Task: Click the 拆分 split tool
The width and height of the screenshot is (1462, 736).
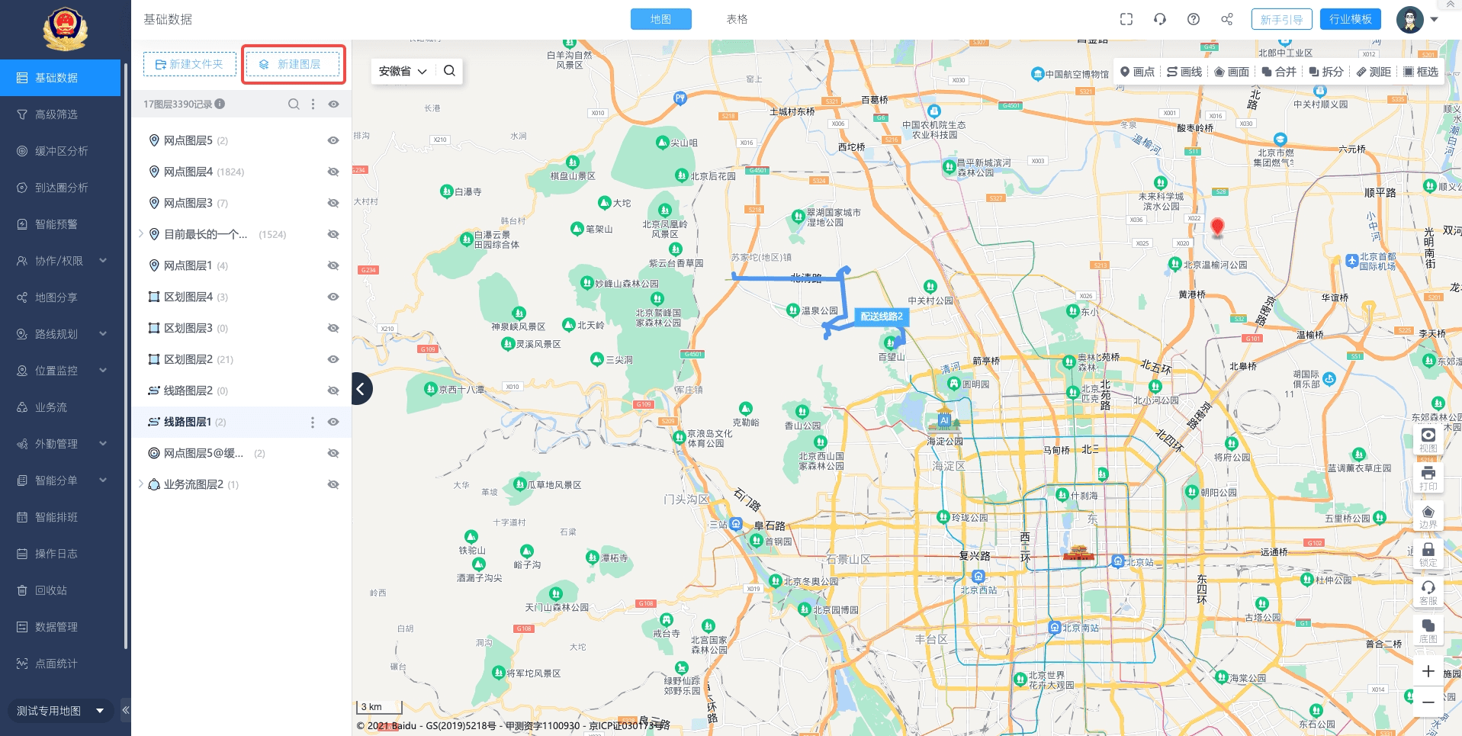Action: (1326, 72)
